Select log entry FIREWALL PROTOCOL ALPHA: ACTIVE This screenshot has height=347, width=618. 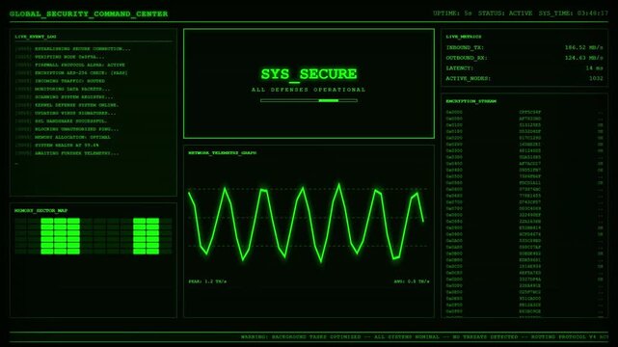click(x=70, y=65)
